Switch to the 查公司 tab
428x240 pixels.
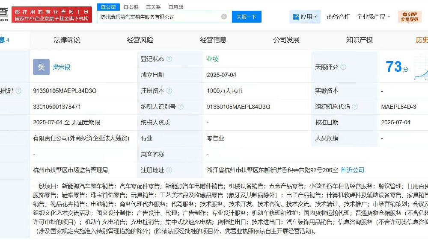(x=108, y=7)
